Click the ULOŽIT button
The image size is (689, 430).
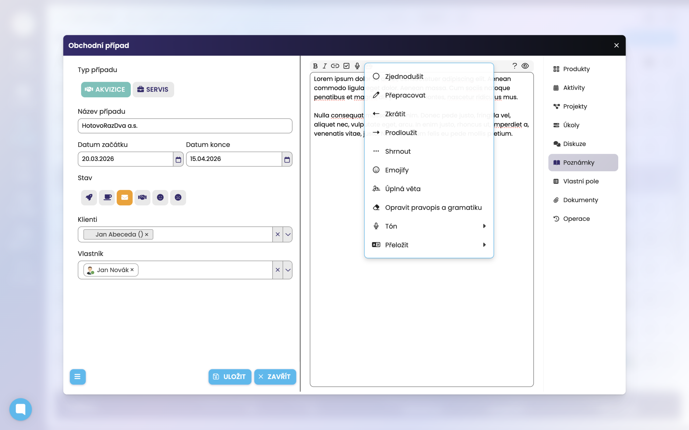(230, 377)
